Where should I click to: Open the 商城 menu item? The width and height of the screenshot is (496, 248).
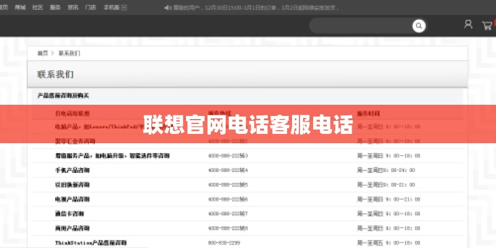[x=20, y=7]
